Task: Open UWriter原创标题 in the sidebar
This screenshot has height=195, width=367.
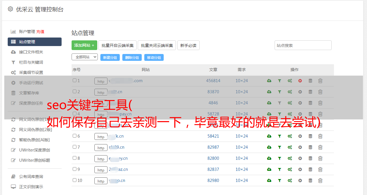Action: coord(35,160)
